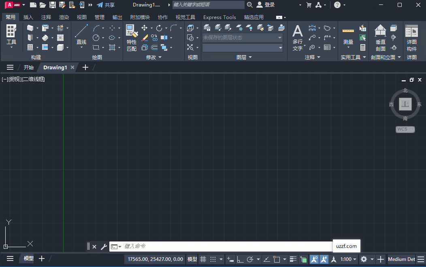The height and width of the screenshot is (267, 426).
Task: Click the Save icon in quick access toolbar
Action: (x=52, y=5)
